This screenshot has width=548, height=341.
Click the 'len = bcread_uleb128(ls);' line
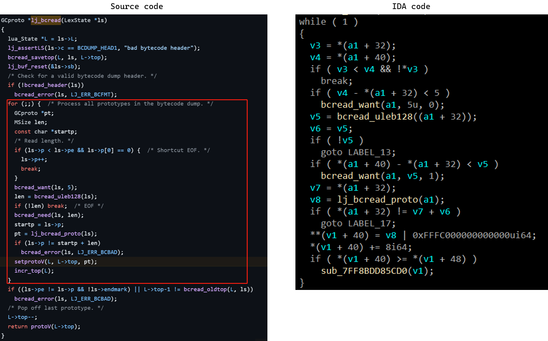click(56, 196)
